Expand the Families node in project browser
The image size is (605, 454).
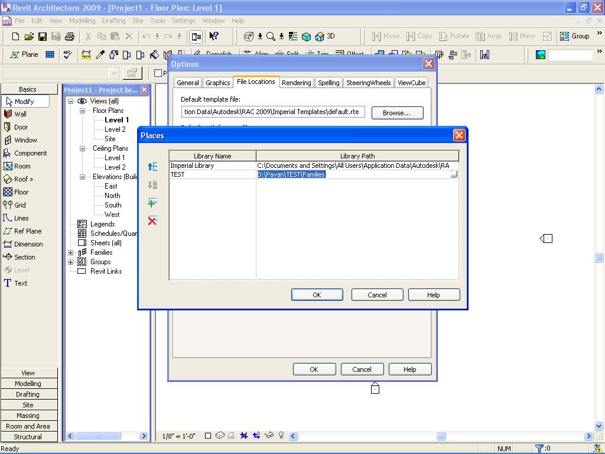(x=71, y=252)
